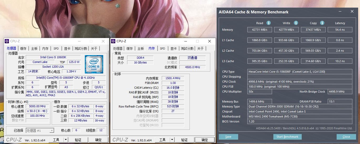This screenshot has height=144, width=360.
Task: Open 关于 tab in left CPU-Z window
Action: coord(94,49)
